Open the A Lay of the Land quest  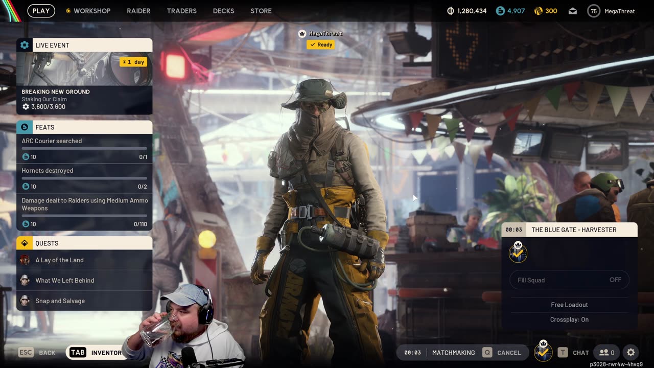pyautogui.click(x=84, y=260)
